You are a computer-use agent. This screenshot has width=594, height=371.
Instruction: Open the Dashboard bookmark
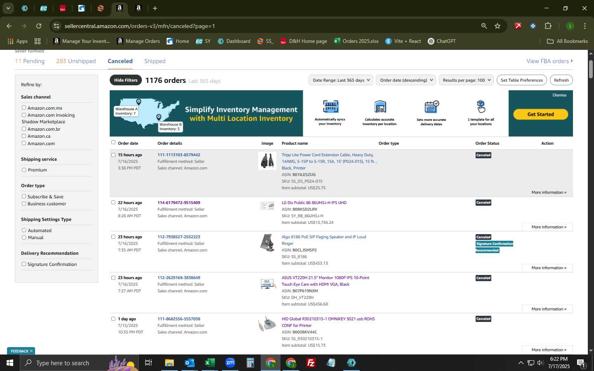tap(234, 41)
